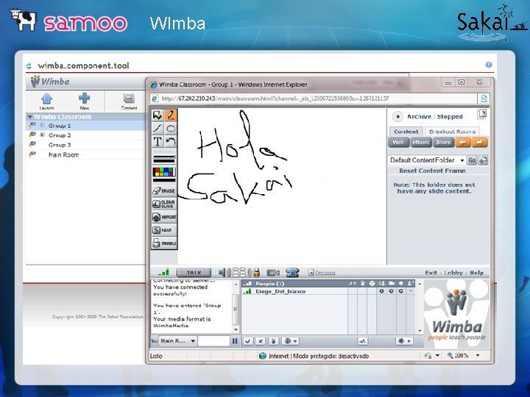The width and height of the screenshot is (530, 397).
Task: Click the pause chat scrolling button
Action: point(235,341)
